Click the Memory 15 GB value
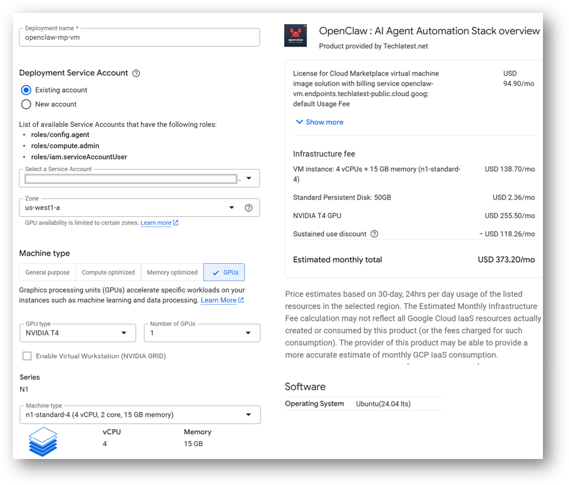569x485 pixels. coord(194,443)
